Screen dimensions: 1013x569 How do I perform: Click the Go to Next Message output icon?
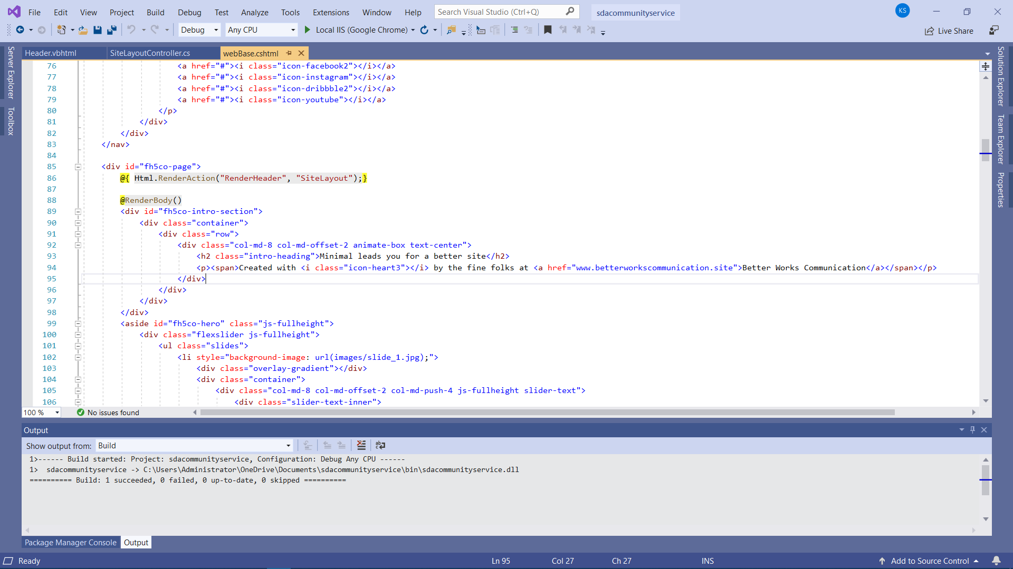click(x=341, y=445)
